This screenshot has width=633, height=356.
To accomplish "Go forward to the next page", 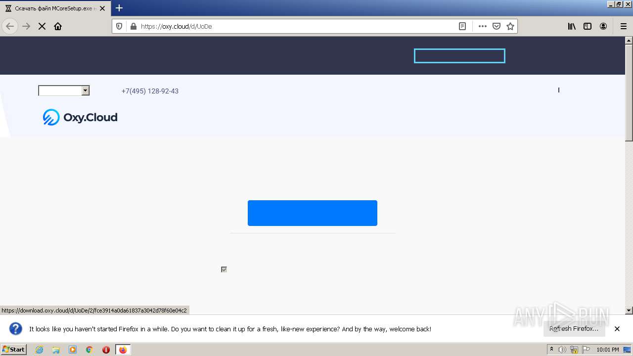I will 26,26.
